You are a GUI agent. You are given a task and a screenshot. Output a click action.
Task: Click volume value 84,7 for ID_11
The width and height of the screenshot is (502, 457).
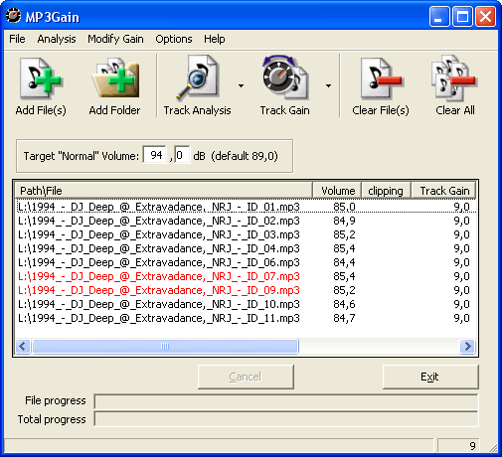[x=344, y=318]
